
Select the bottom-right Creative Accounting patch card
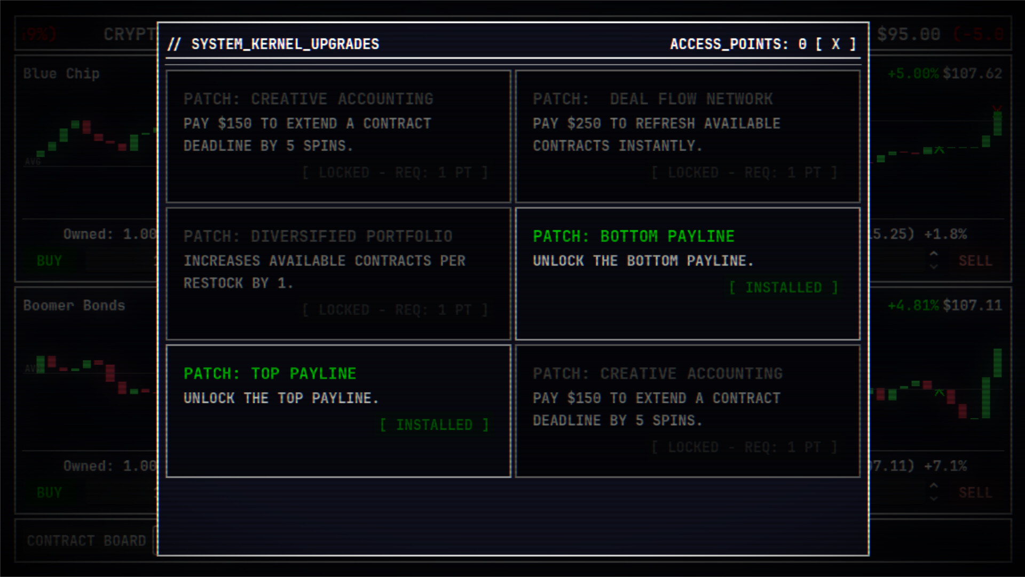tap(687, 411)
